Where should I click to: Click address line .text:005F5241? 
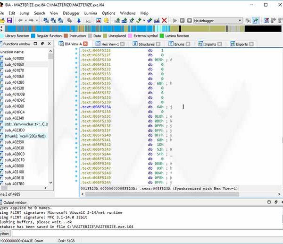click(95, 140)
